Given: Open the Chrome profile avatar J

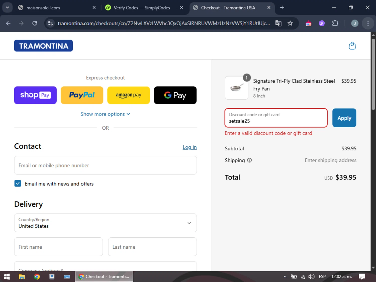Looking at the screenshot, I should pos(355,23).
